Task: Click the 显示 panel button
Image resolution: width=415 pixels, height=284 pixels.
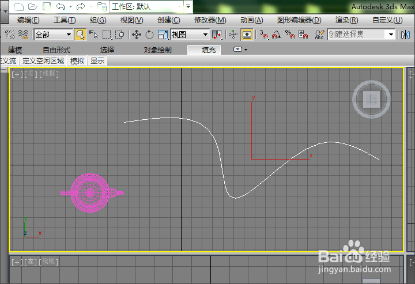Action: [97, 61]
